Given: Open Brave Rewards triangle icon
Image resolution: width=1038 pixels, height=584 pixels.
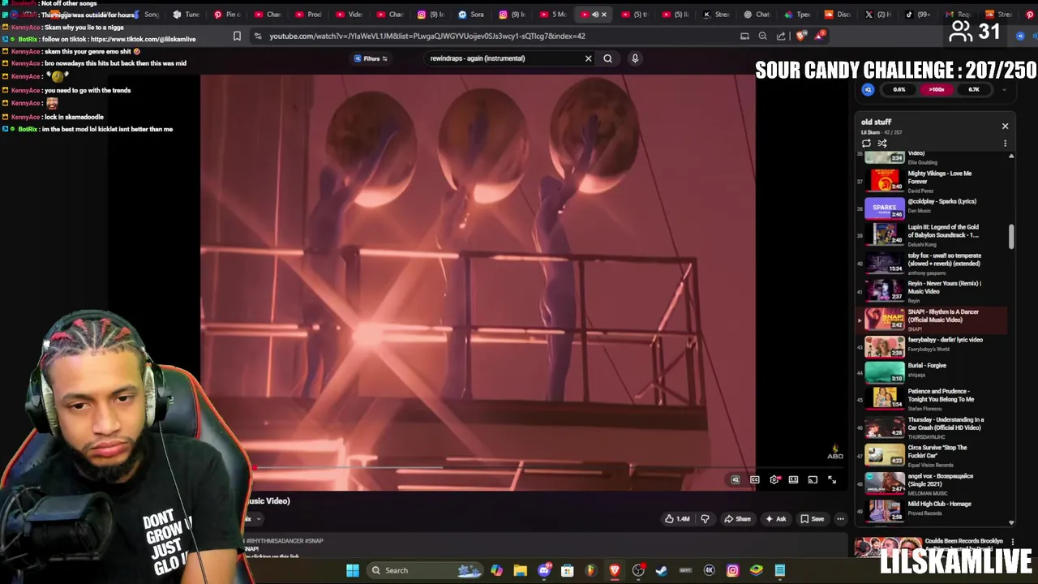Looking at the screenshot, I should coord(820,35).
